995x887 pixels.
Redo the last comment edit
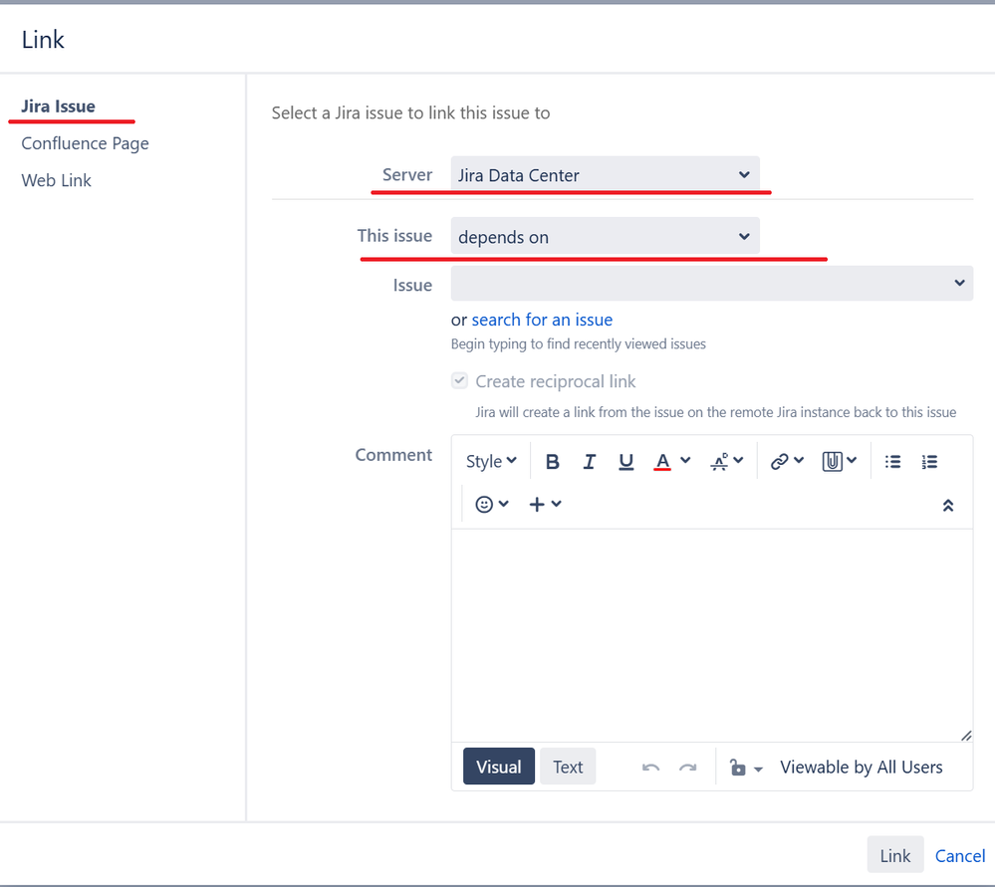point(688,768)
